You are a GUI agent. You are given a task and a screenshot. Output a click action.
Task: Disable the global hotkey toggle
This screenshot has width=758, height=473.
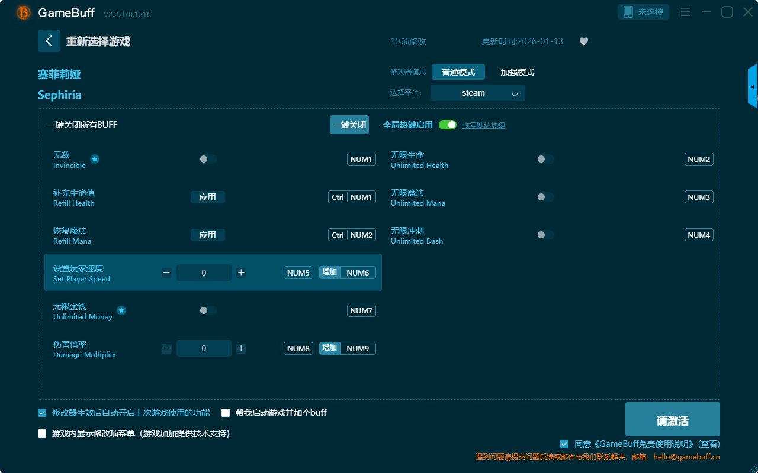(448, 125)
